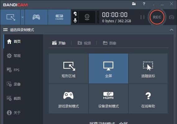
Task: Minimize Bandicam to the system tray
Action: 153,5
